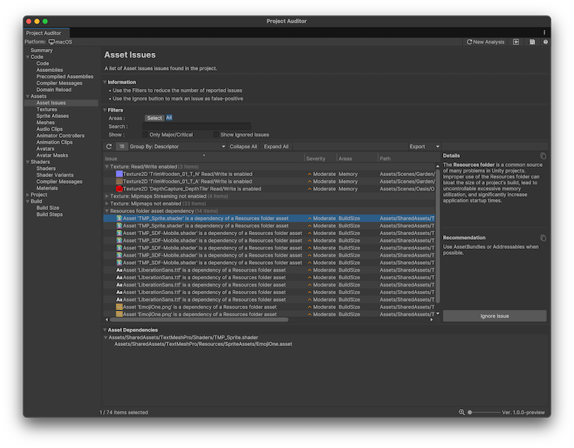The image size is (574, 448).
Task: Click the save report floppy disk icon
Action: (532, 42)
